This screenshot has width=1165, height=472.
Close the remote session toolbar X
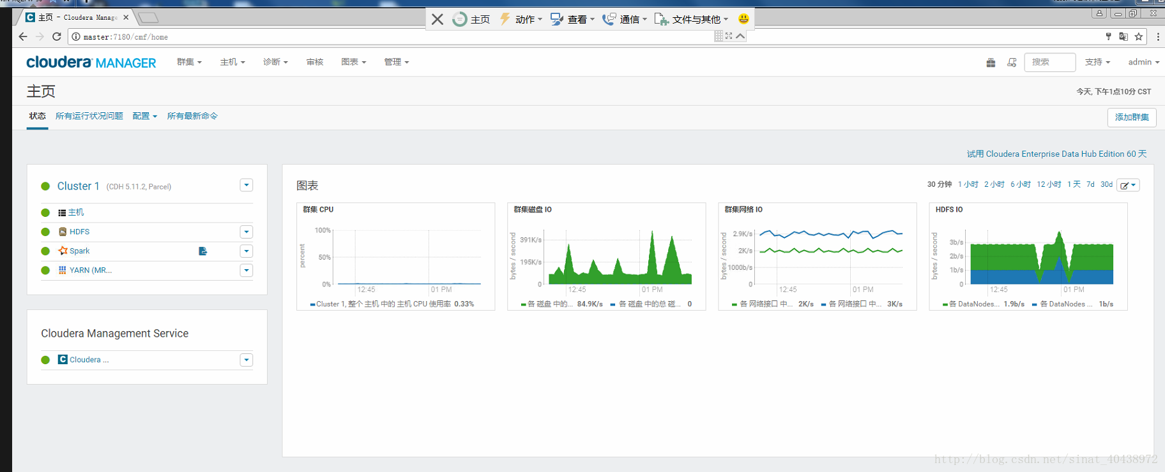click(x=438, y=19)
